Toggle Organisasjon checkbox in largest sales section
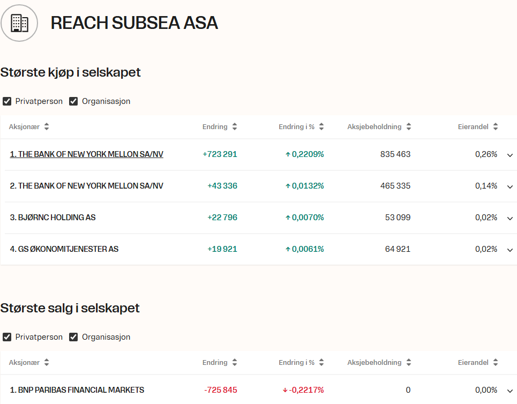 point(73,337)
